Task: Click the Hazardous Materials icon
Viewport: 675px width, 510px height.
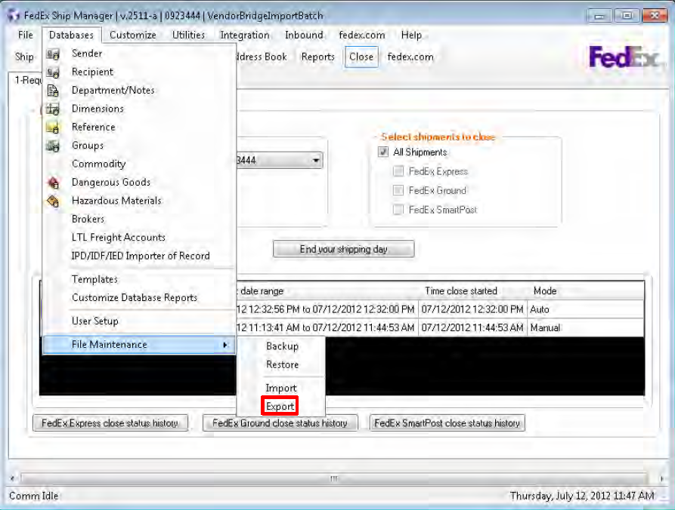Action: click(x=52, y=201)
